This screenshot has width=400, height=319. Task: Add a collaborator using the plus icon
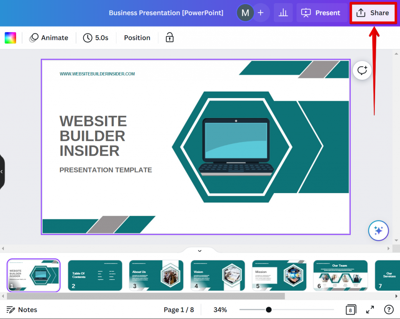click(x=261, y=13)
